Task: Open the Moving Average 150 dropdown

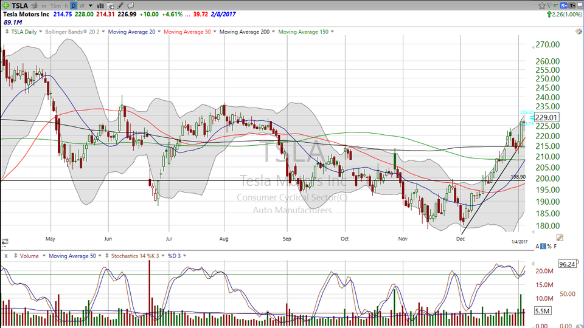Action: (x=332, y=32)
